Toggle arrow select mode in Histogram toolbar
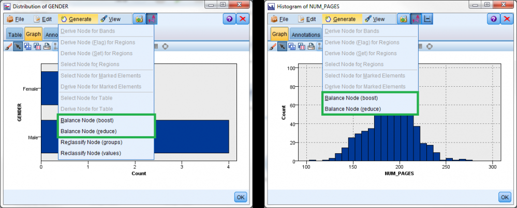This screenshot has height=208, width=517. pyautogui.click(x=282, y=46)
